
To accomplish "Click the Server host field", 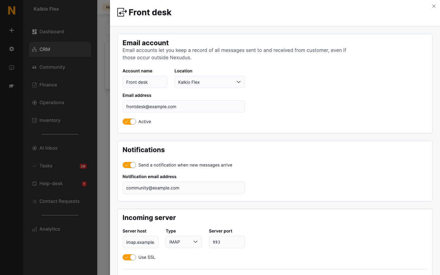I will pyautogui.click(x=141, y=242).
